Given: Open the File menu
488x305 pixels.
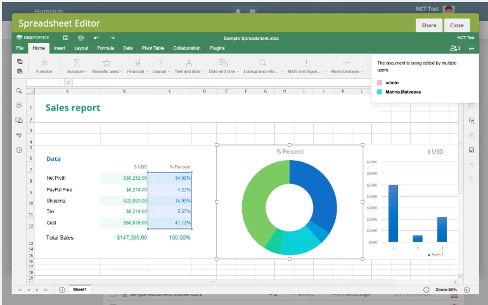Looking at the screenshot, I should point(20,48).
